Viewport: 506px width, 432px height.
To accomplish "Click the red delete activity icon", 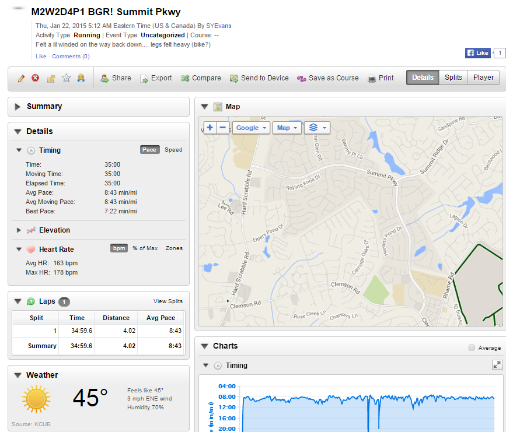I will 36,78.
